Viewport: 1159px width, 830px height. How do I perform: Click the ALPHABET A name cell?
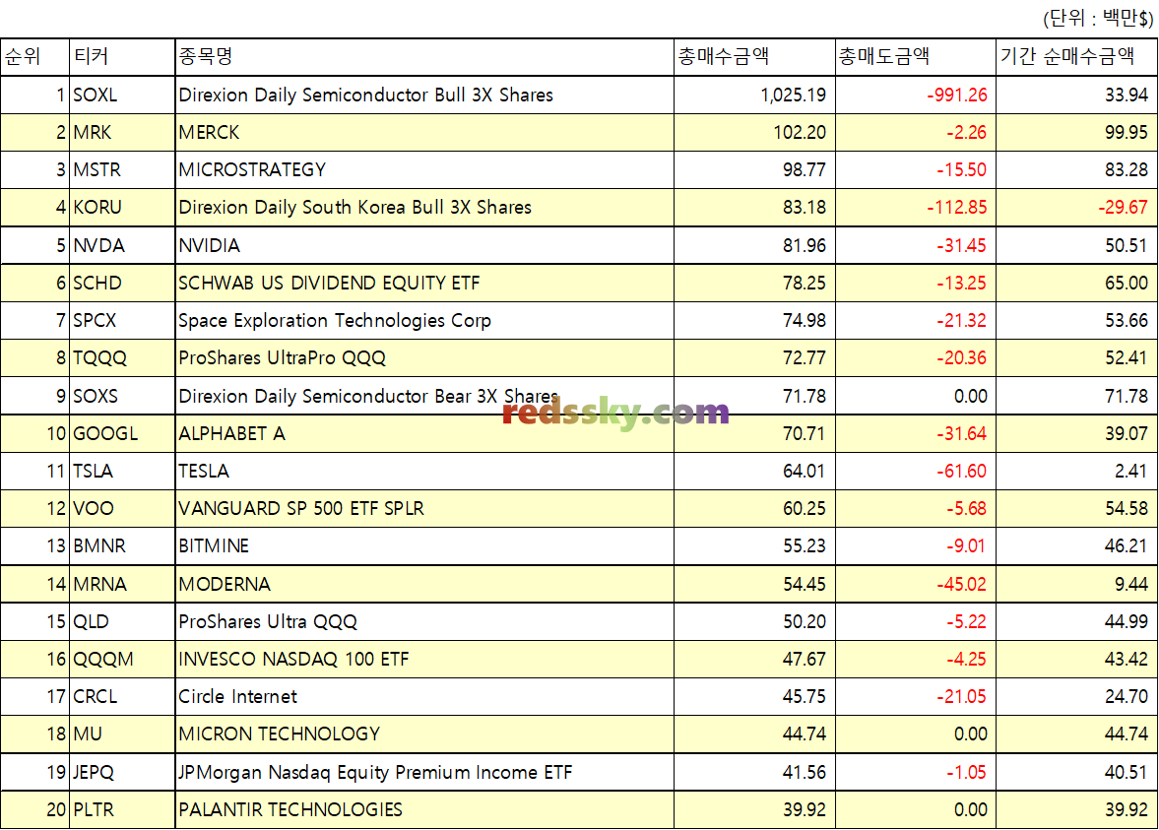point(424,434)
